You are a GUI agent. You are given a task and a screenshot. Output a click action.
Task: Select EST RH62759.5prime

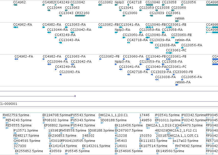click(x=16, y=115)
